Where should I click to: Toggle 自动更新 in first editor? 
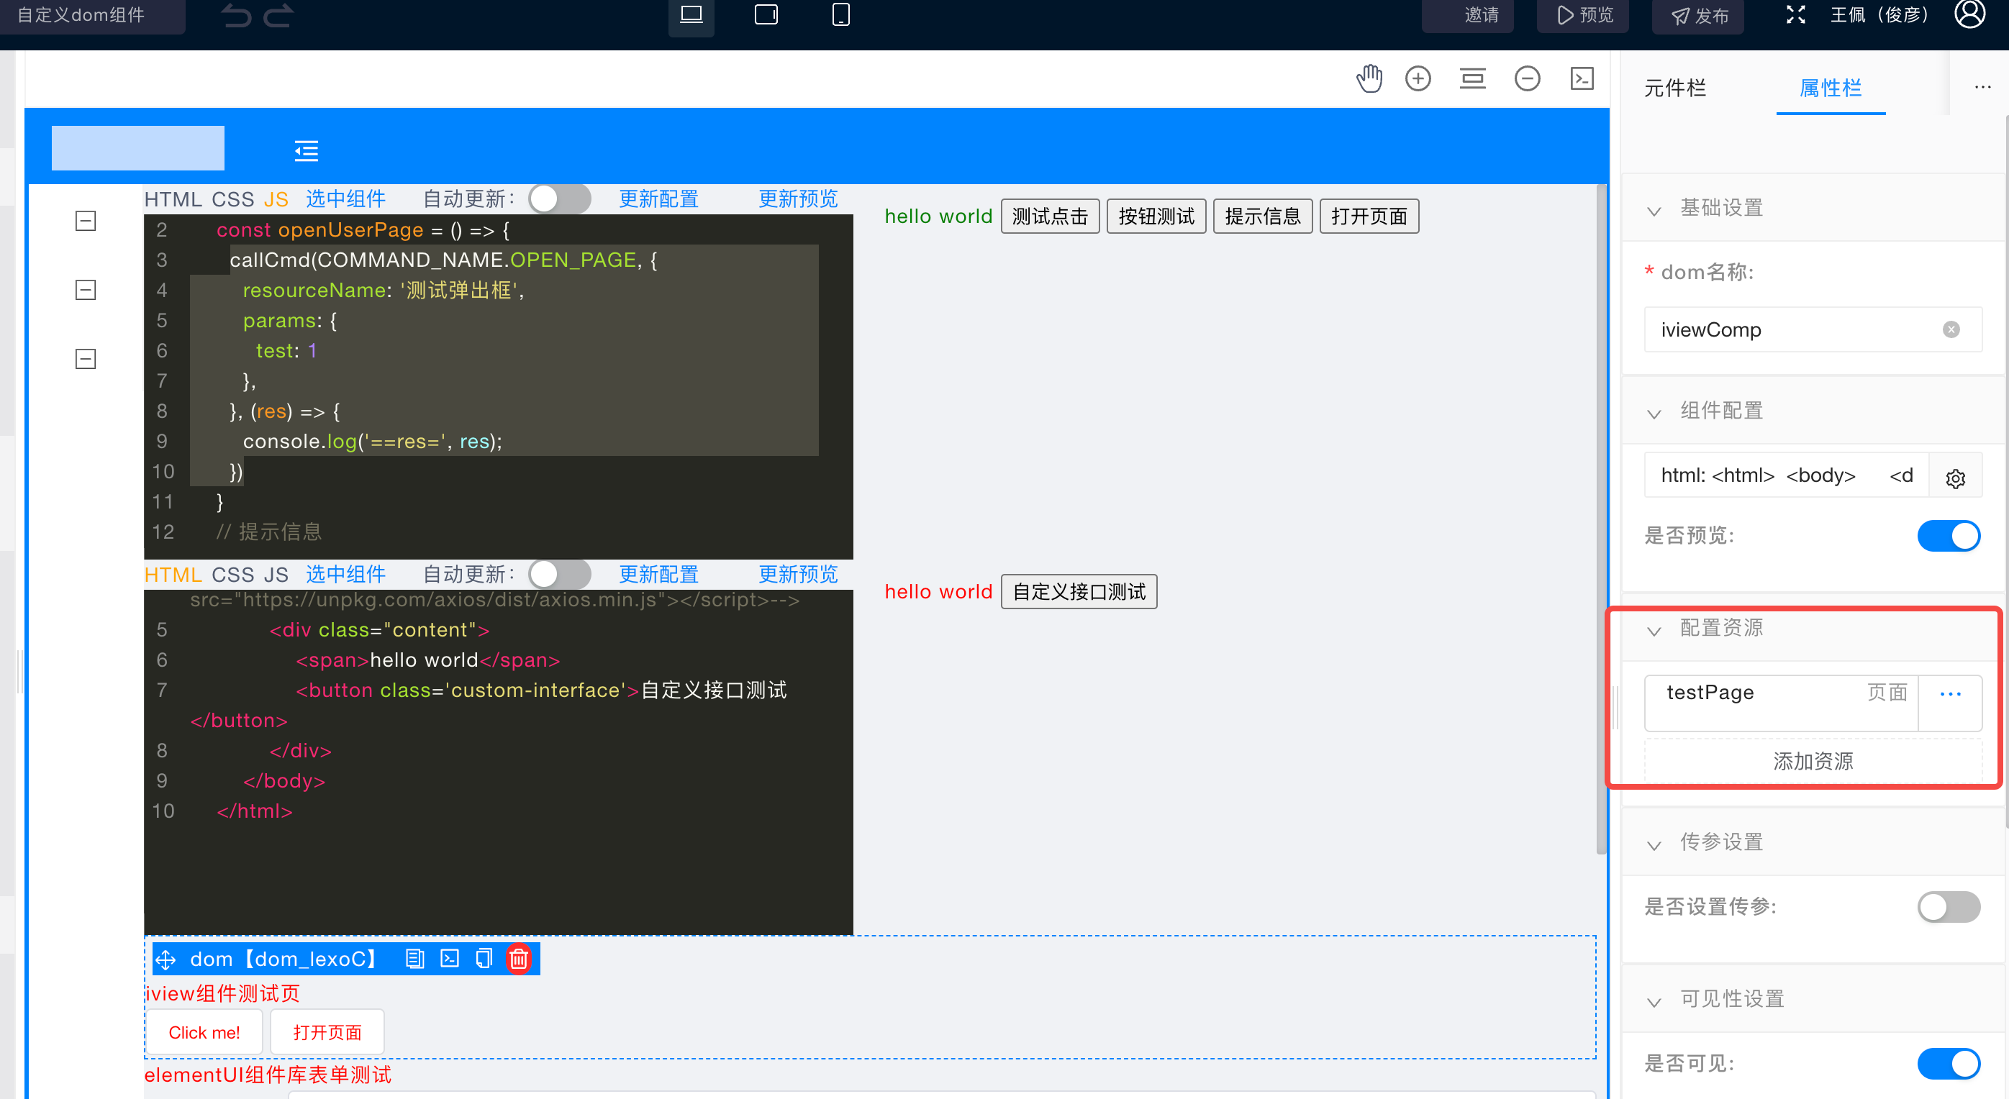click(559, 199)
